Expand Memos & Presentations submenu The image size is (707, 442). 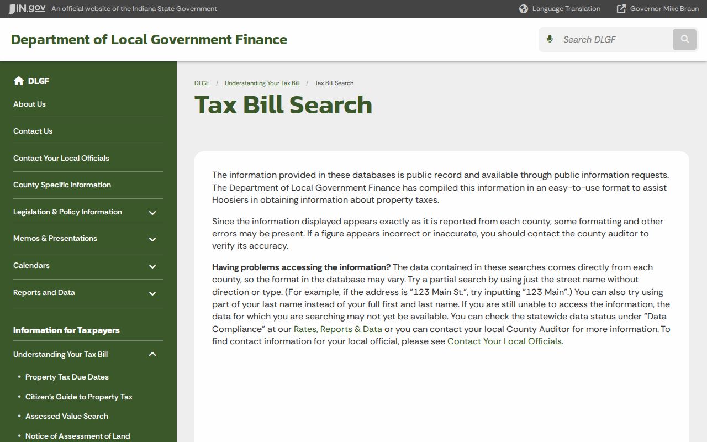[x=152, y=239]
